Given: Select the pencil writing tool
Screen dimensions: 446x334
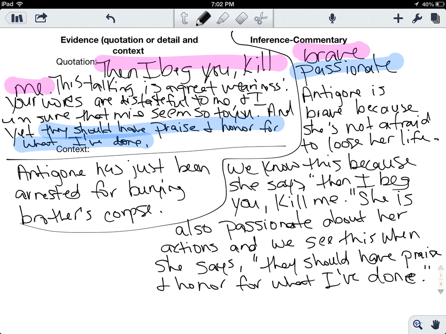Looking at the screenshot, I should [203, 18].
